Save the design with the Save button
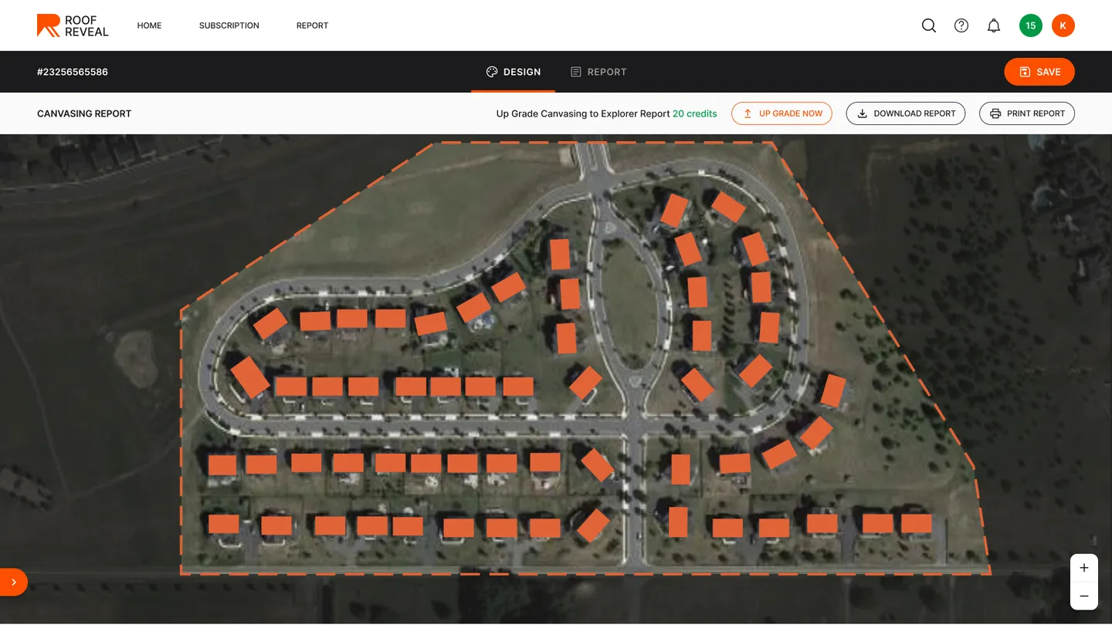This screenshot has height=625, width=1112. coord(1039,72)
